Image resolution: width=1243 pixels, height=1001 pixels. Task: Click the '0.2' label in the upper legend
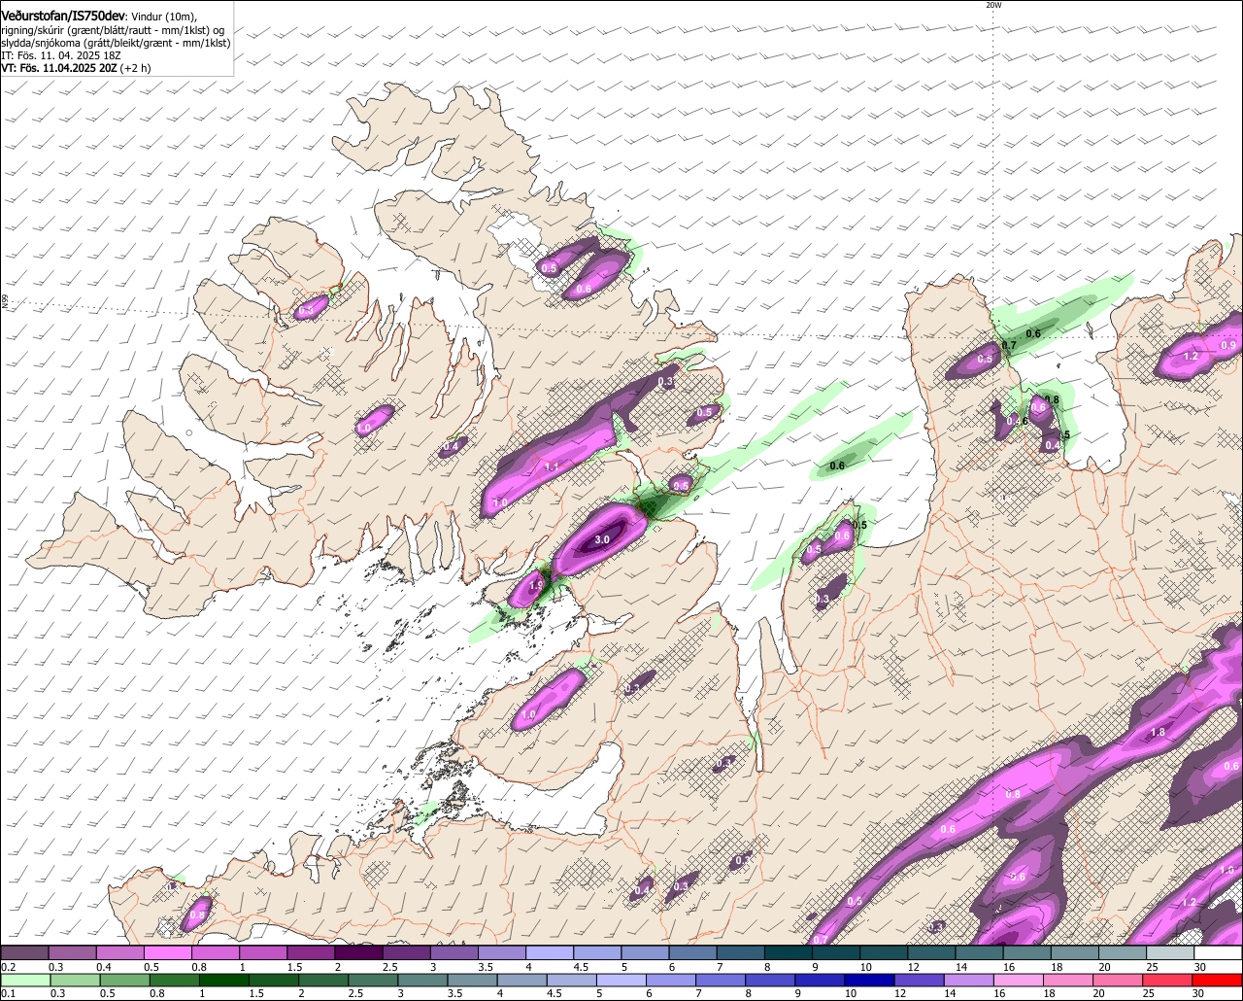(x=8, y=967)
